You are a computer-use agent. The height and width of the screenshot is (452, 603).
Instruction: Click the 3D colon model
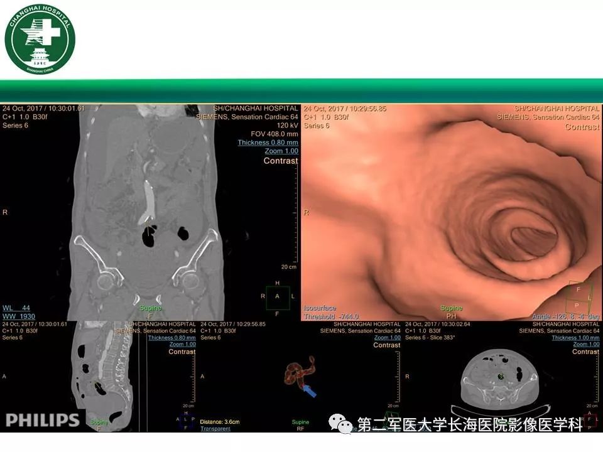(299, 373)
